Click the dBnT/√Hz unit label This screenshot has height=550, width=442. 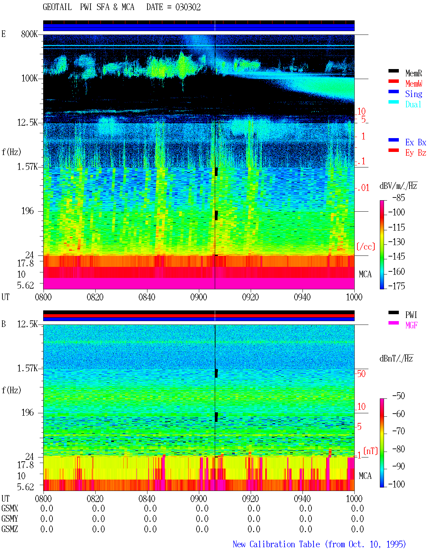[x=396, y=358]
